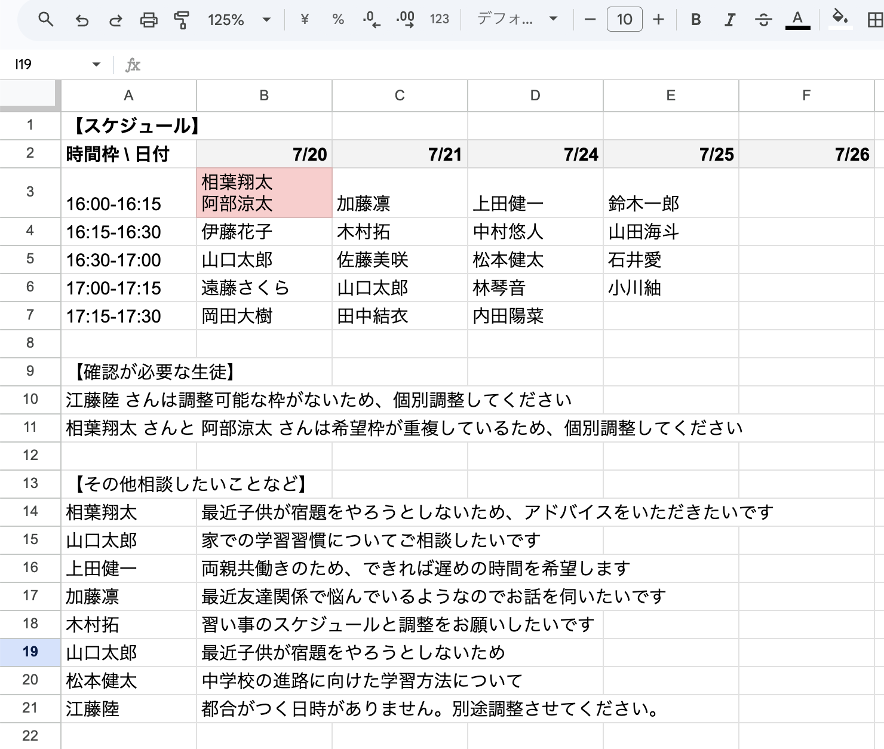Format cell as percent
Viewport: 884px width, 749px height.
pyautogui.click(x=338, y=20)
